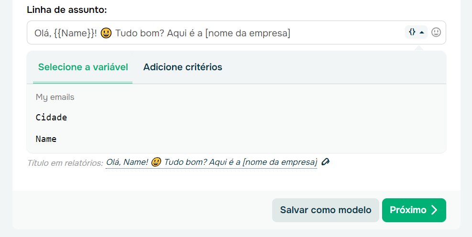Open the emoji picker smiley icon
472x237 pixels.
point(436,32)
